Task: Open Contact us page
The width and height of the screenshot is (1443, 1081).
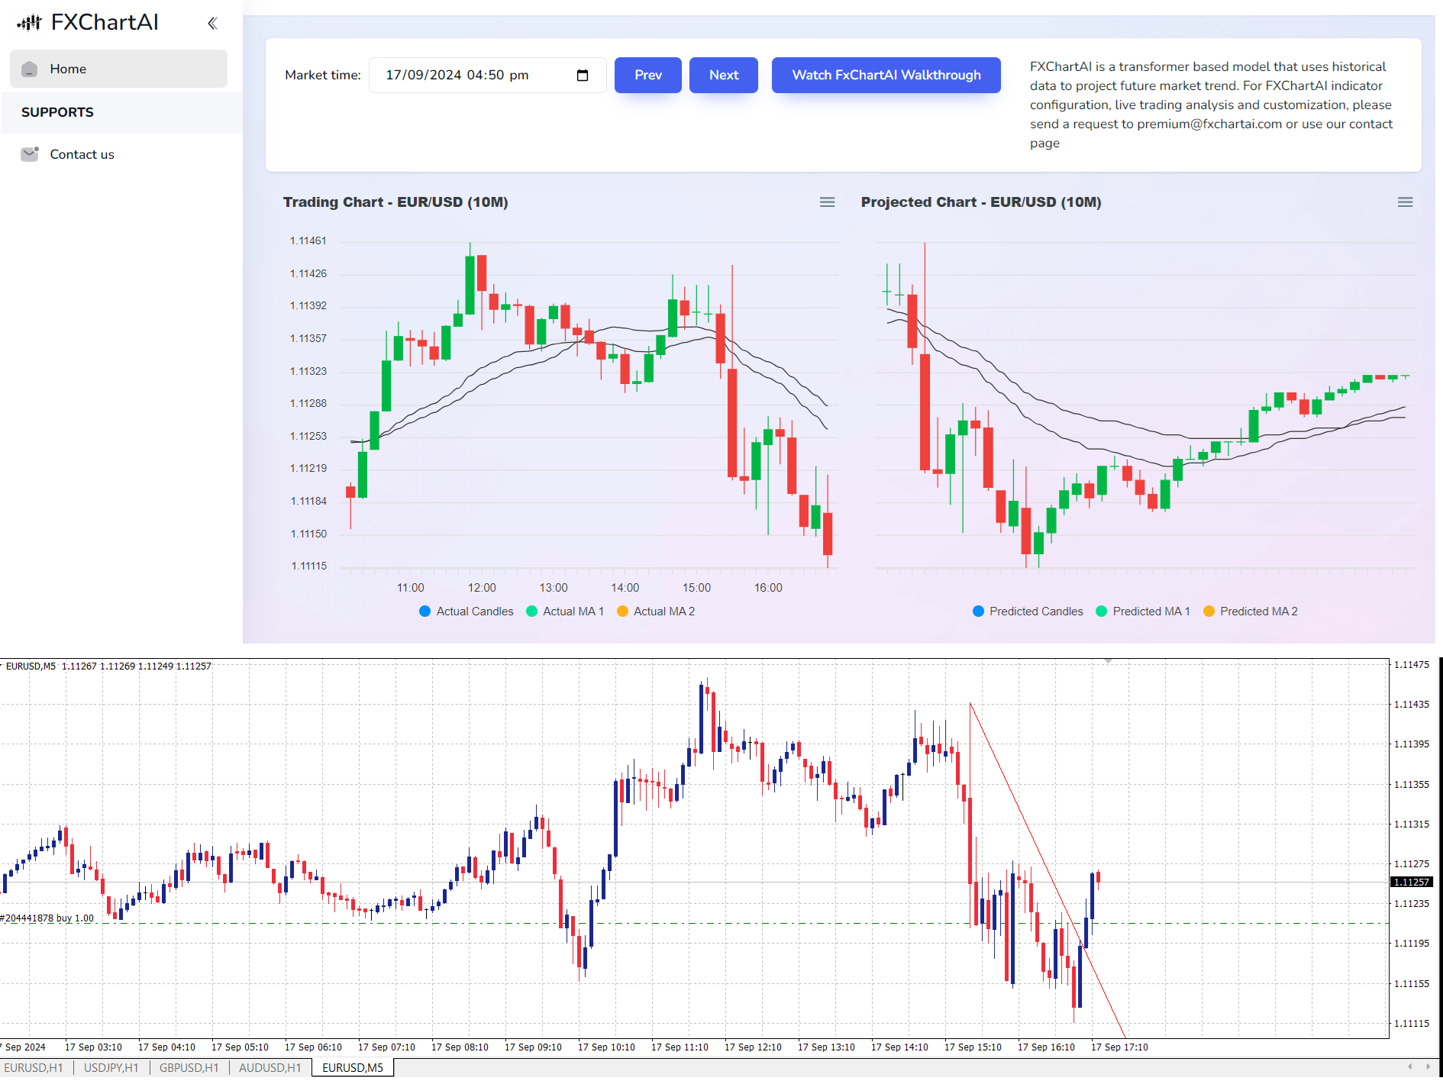Action: point(82,154)
